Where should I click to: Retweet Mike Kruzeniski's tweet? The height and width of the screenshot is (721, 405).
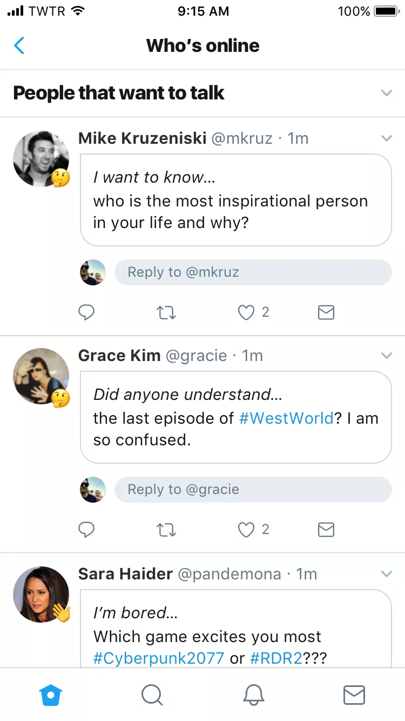166,312
